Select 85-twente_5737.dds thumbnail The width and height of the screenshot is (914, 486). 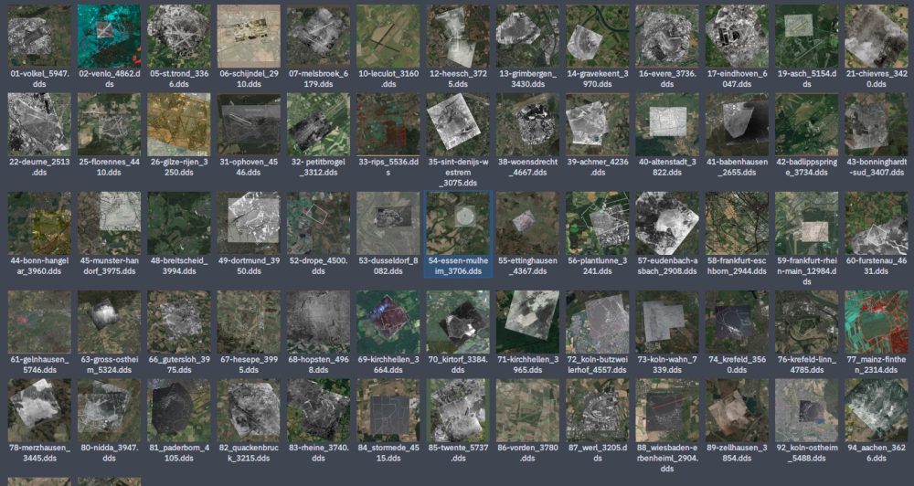click(x=458, y=410)
